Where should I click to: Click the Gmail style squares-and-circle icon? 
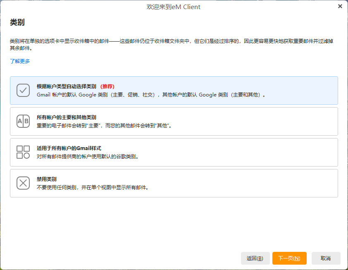coord(23,152)
